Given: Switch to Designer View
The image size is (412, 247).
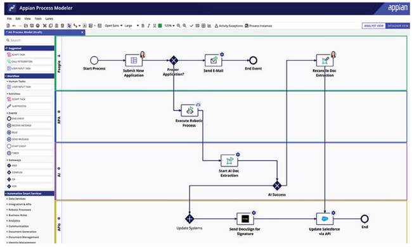Looking at the screenshot, I should [x=398, y=26].
